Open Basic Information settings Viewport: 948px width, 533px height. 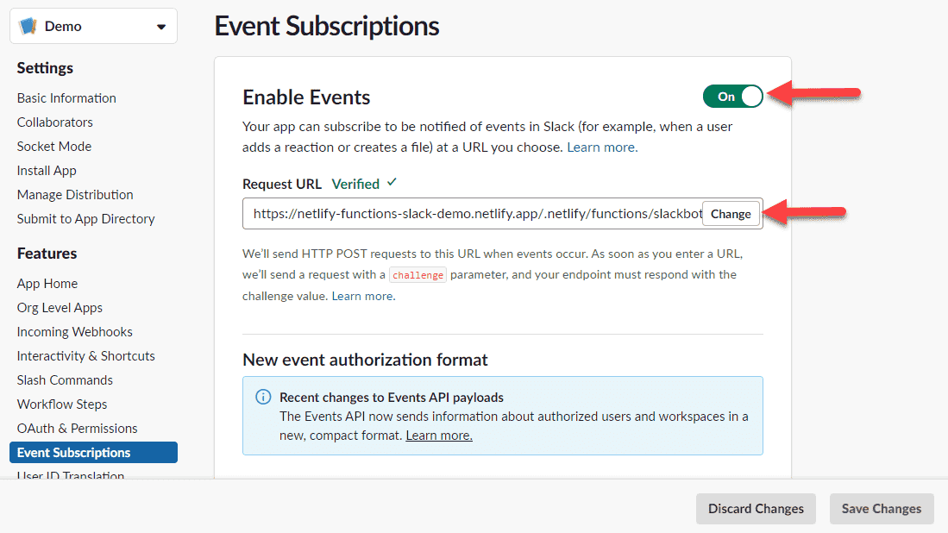66,98
